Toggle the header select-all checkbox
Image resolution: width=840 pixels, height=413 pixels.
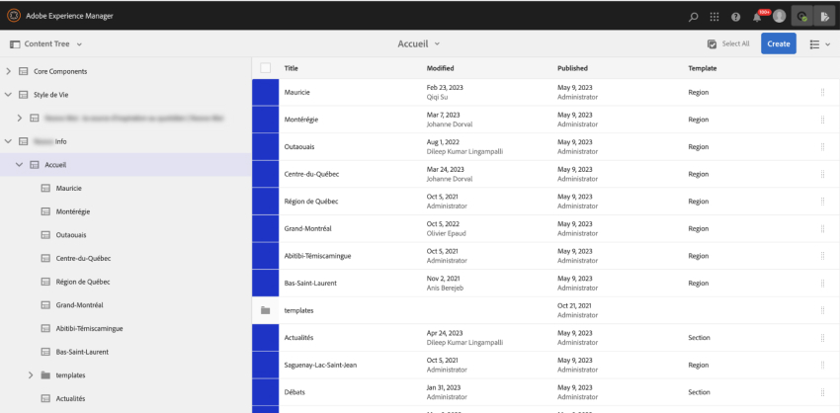pos(265,68)
